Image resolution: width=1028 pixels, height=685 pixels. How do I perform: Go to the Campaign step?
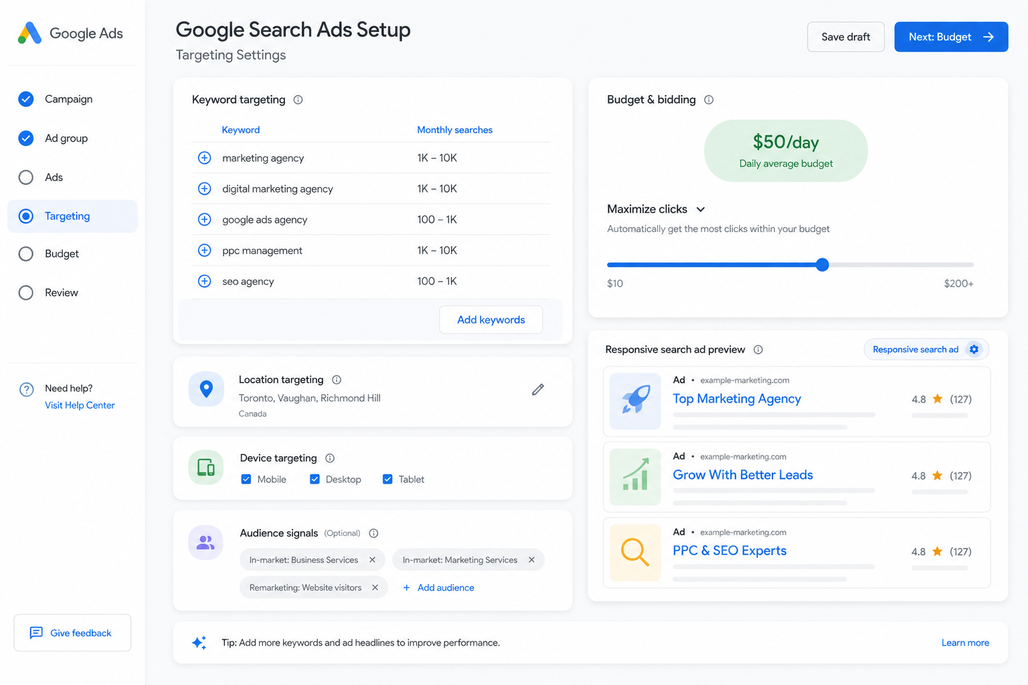(72, 99)
